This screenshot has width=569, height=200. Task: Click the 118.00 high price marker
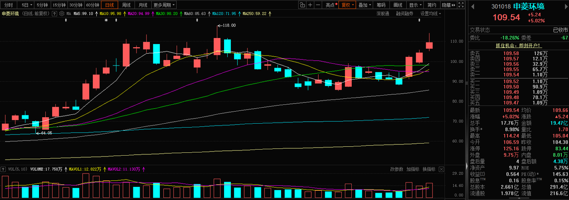(226, 25)
